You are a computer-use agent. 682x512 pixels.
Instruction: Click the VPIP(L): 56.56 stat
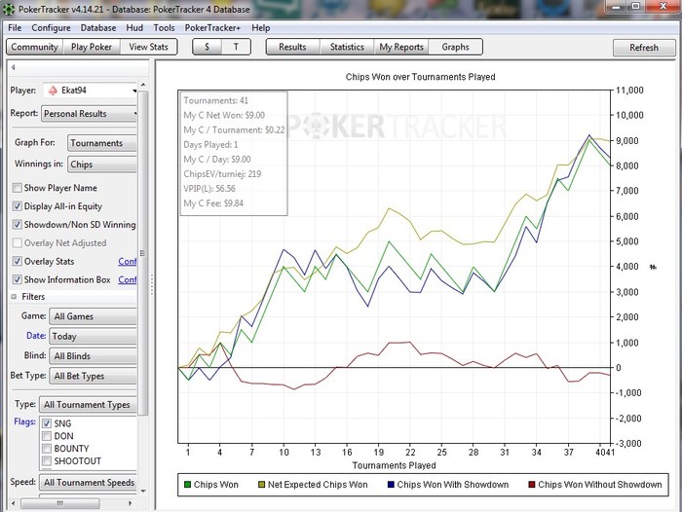[x=209, y=189]
